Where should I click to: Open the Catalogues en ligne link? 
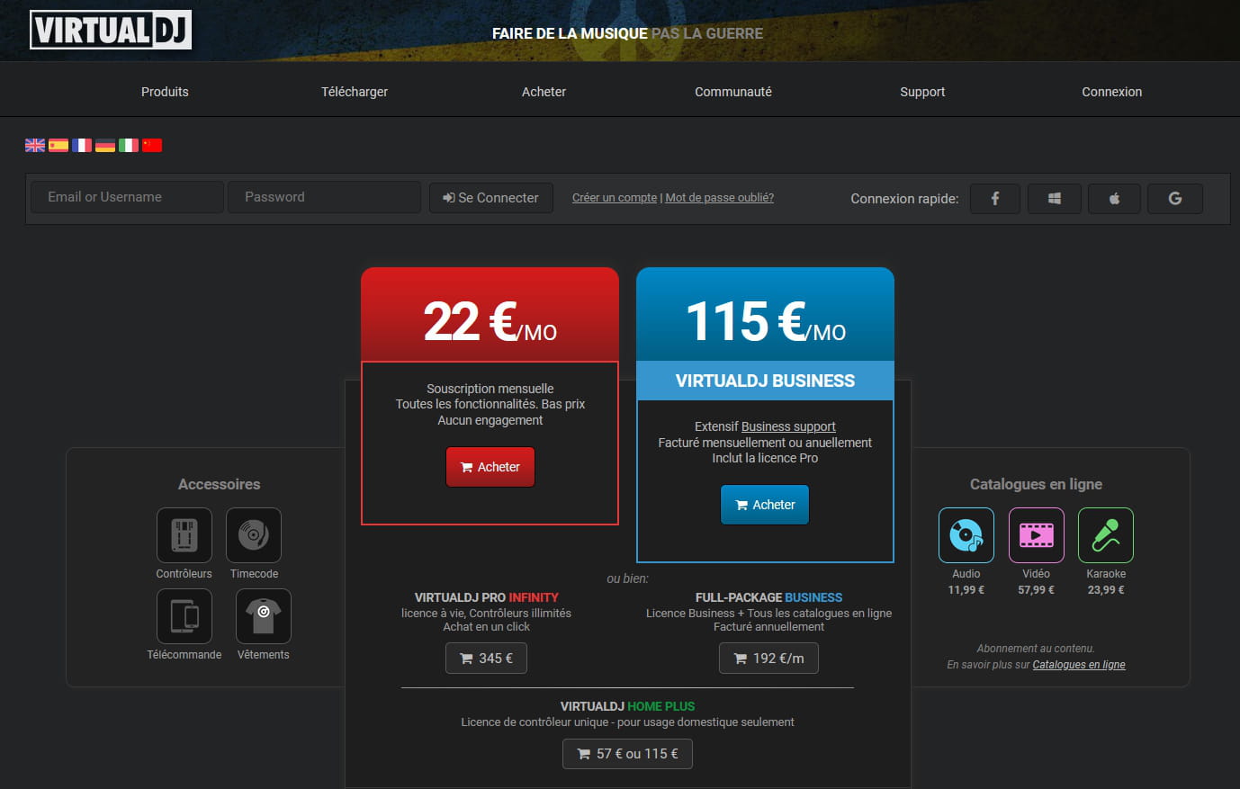pyautogui.click(x=1079, y=665)
